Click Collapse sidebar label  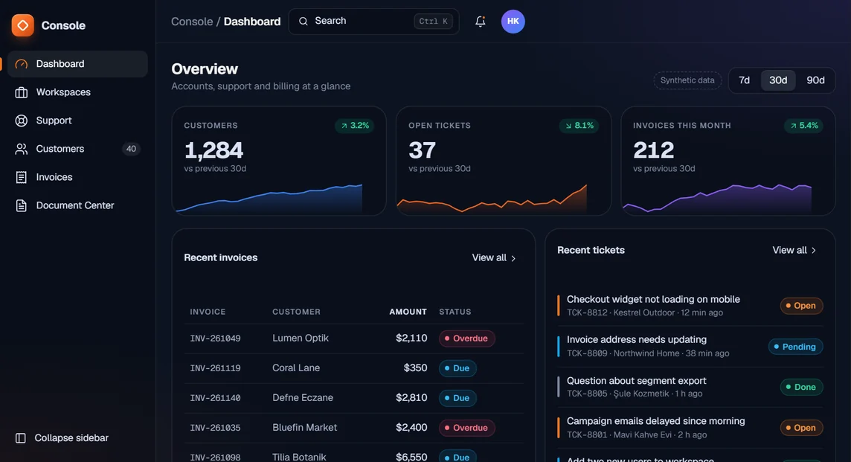71,438
